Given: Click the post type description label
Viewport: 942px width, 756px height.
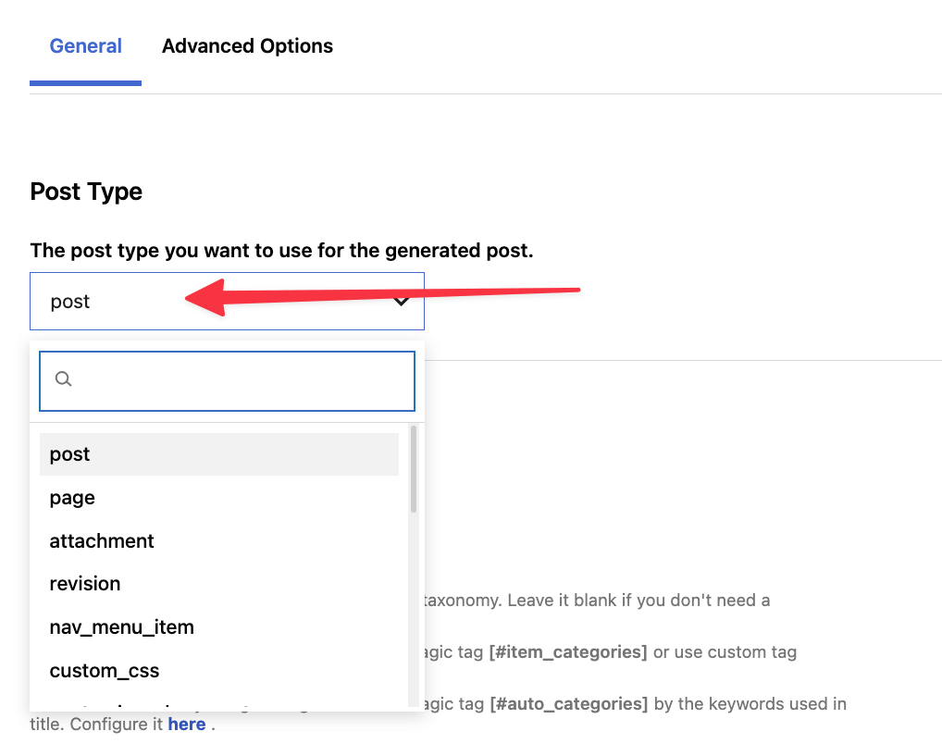Looking at the screenshot, I should click(281, 251).
